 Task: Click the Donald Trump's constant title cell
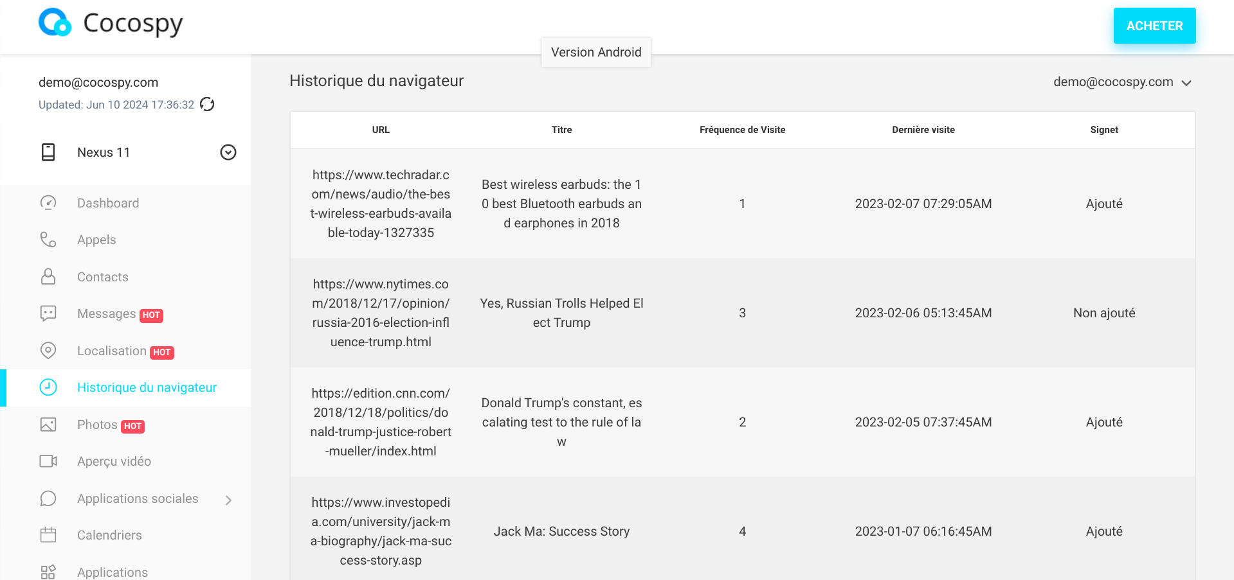561,422
